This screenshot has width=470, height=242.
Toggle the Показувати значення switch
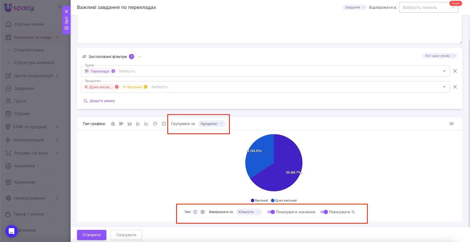click(x=271, y=212)
